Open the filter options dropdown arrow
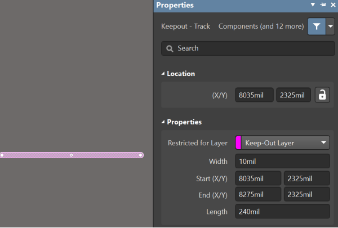The image size is (338, 228). pos(330,26)
